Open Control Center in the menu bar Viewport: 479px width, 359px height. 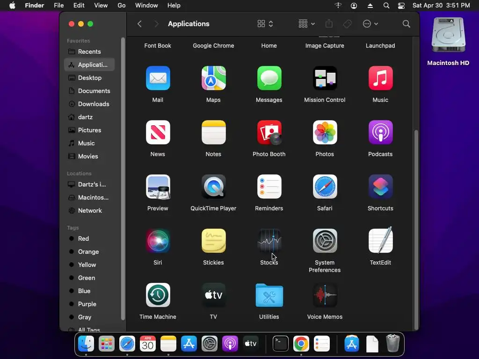(x=401, y=6)
